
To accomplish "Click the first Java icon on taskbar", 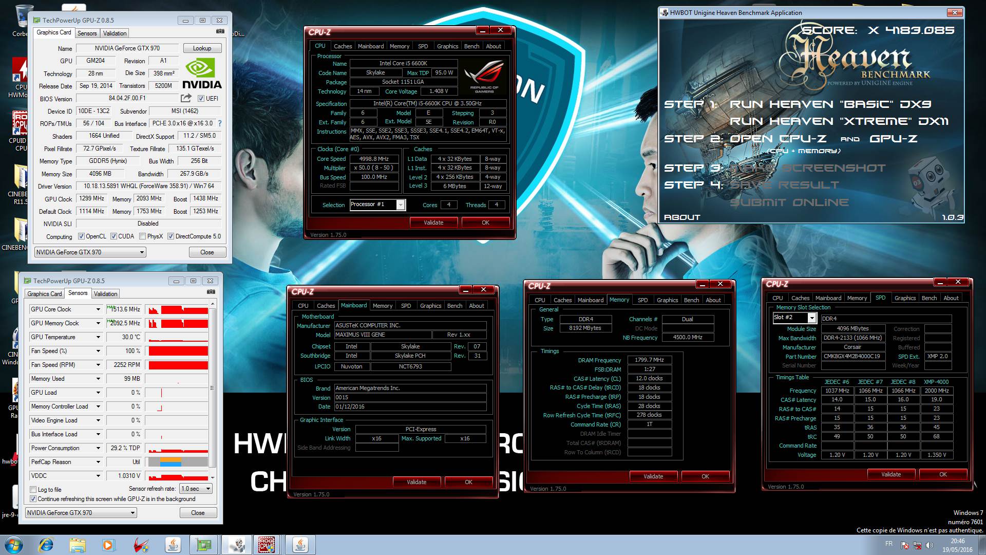I will [173, 545].
